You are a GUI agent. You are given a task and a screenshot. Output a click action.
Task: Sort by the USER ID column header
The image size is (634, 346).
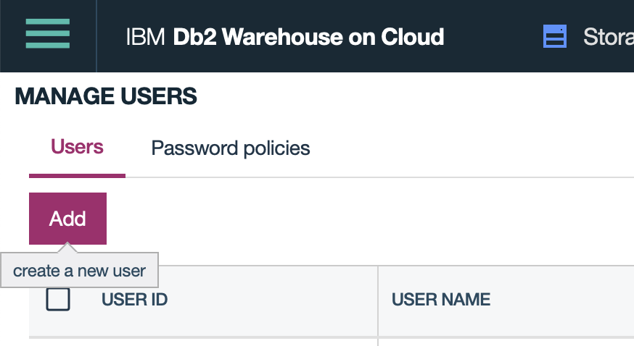pos(134,299)
